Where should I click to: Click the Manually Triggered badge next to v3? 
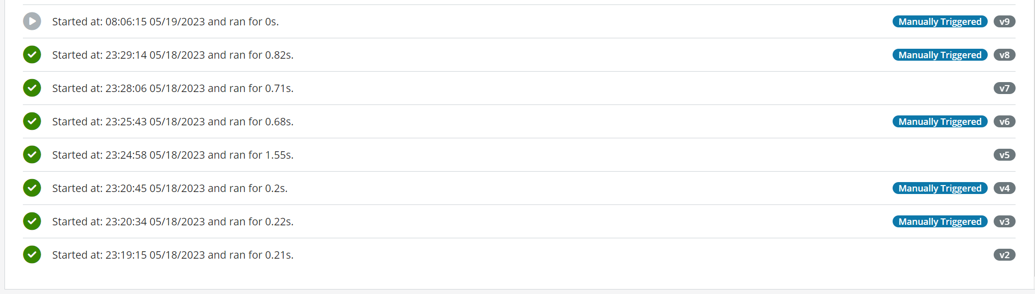point(940,221)
